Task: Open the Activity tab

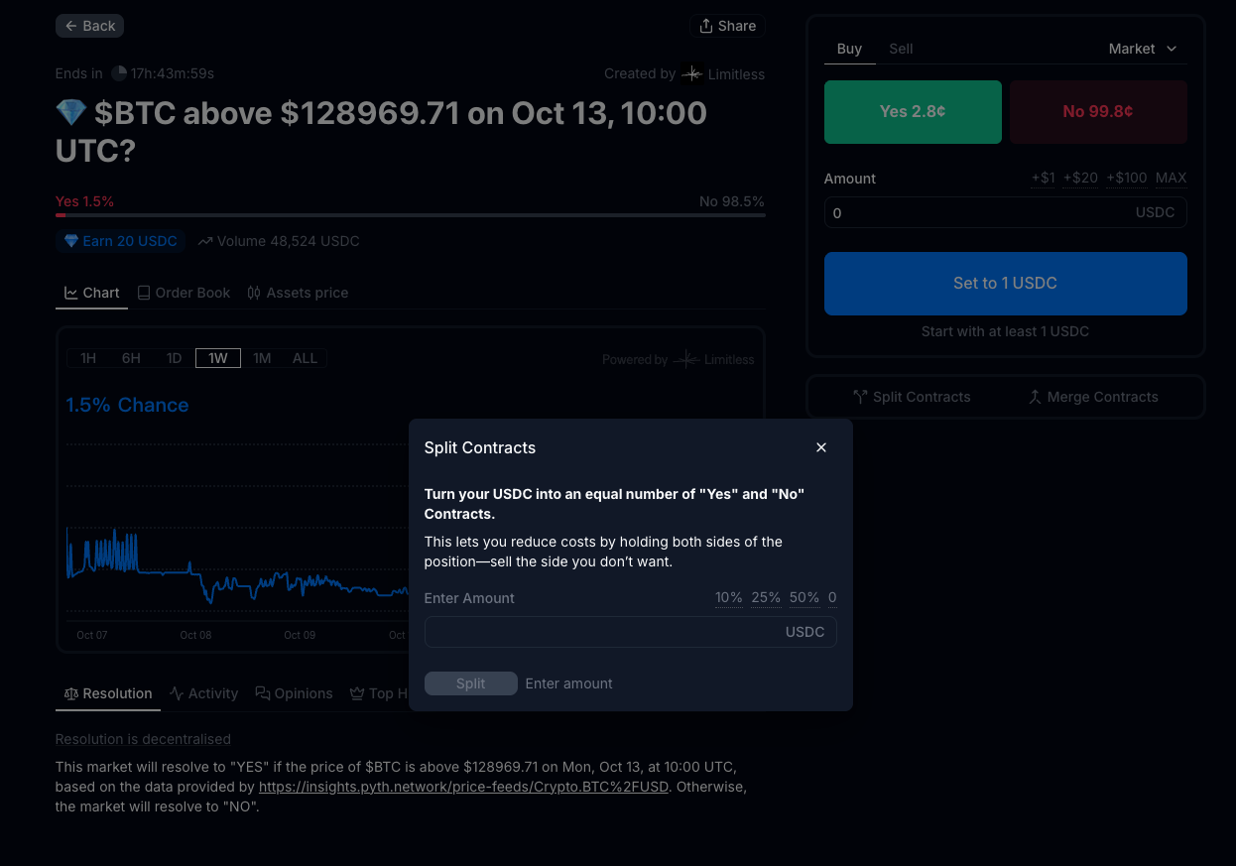Action: pos(203,693)
